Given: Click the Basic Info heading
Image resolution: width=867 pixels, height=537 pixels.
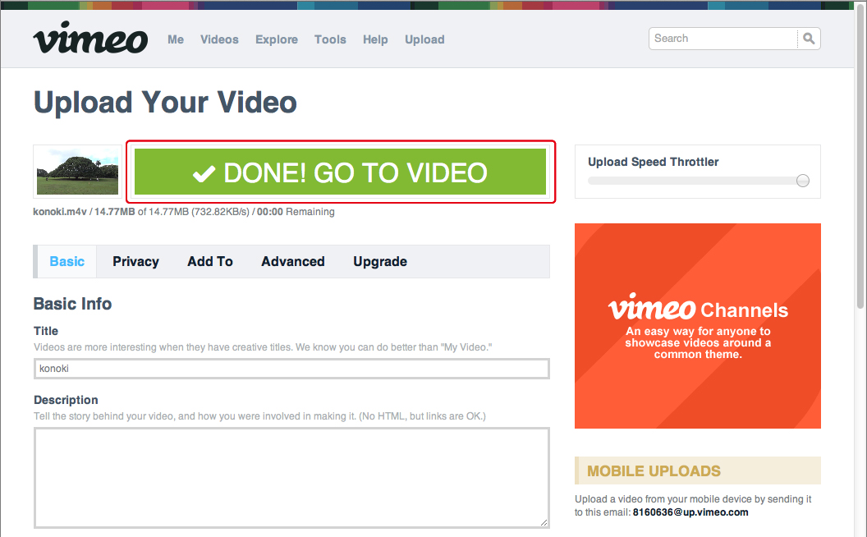Looking at the screenshot, I should [72, 304].
